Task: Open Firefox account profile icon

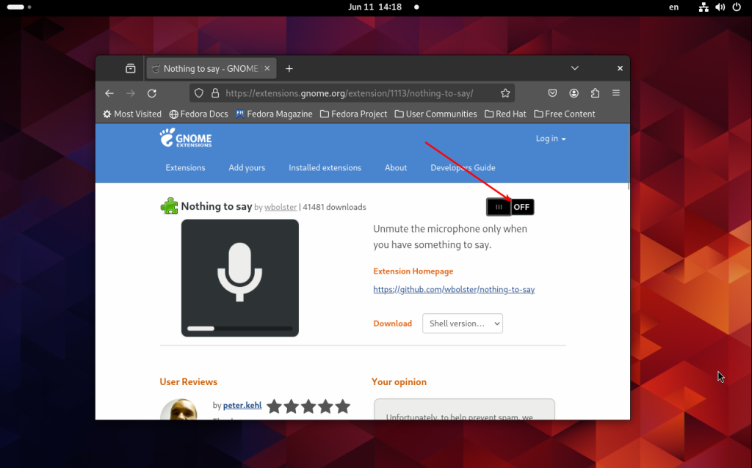Action: pos(574,93)
